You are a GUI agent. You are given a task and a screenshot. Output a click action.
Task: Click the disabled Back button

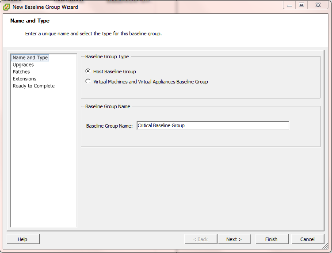pos(201,239)
